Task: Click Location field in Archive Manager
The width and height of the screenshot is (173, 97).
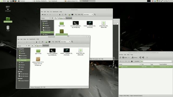Action: point(156,61)
